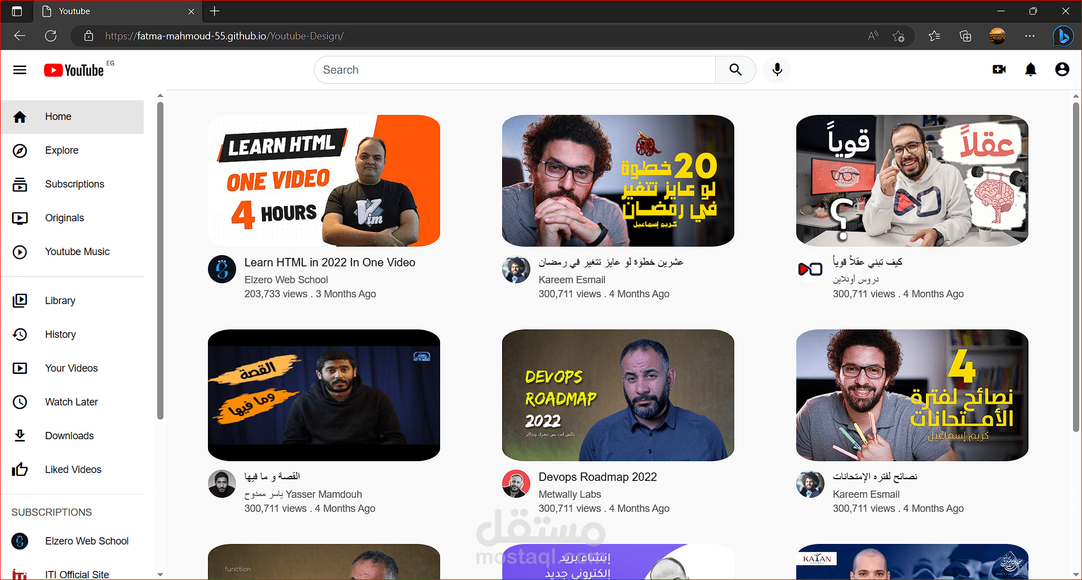Image resolution: width=1082 pixels, height=580 pixels.
Task: Click the Originals sidebar icon
Action: tap(20, 218)
